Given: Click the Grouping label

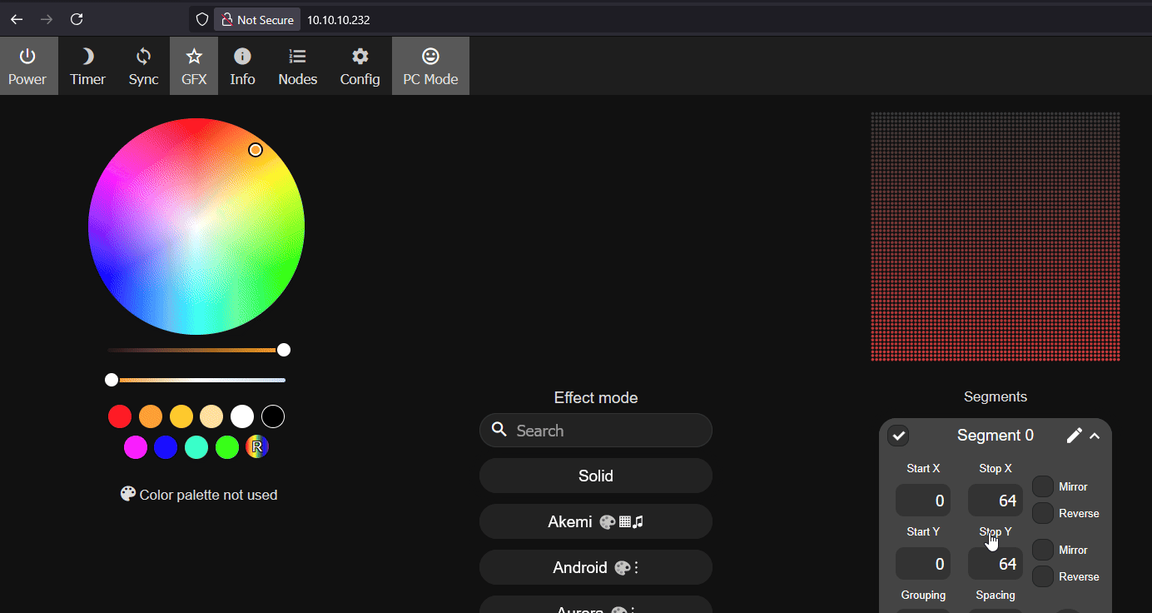Looking at the screenshot, I should click(923, 596).
